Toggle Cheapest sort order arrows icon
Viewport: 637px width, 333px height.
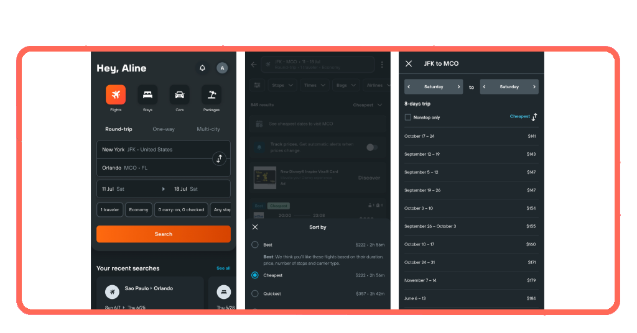(534, 117)
